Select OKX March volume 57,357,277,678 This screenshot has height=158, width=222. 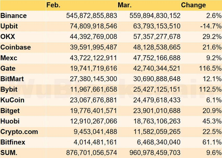tap(157, 37)
